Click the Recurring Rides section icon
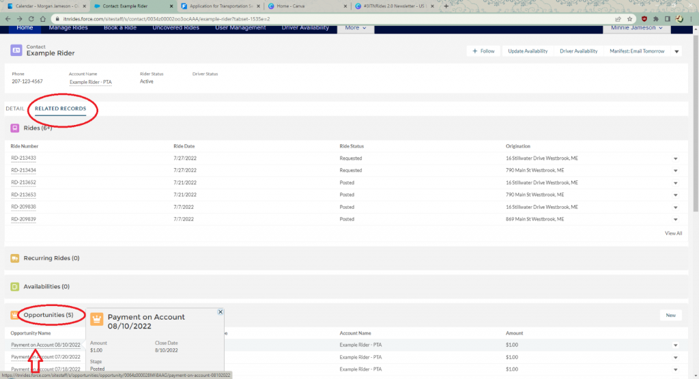The width and height of the screenshot is (699, 379). [x=15, y=258]
